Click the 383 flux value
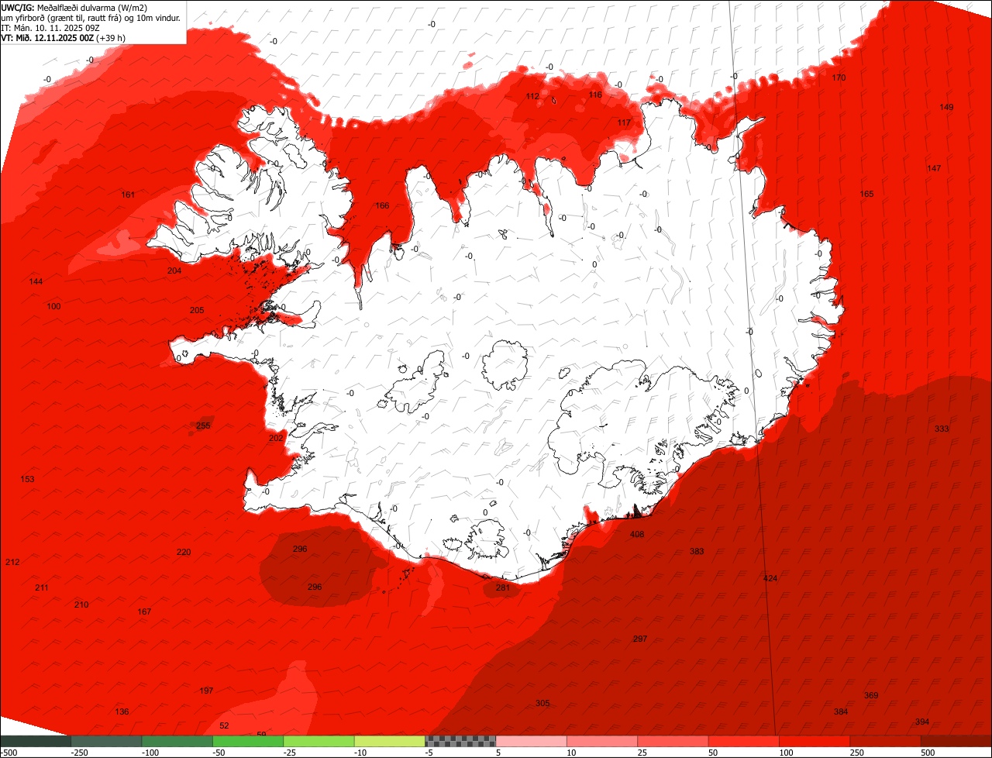Viewport: 992px width, 758px height. pos(697,551)
